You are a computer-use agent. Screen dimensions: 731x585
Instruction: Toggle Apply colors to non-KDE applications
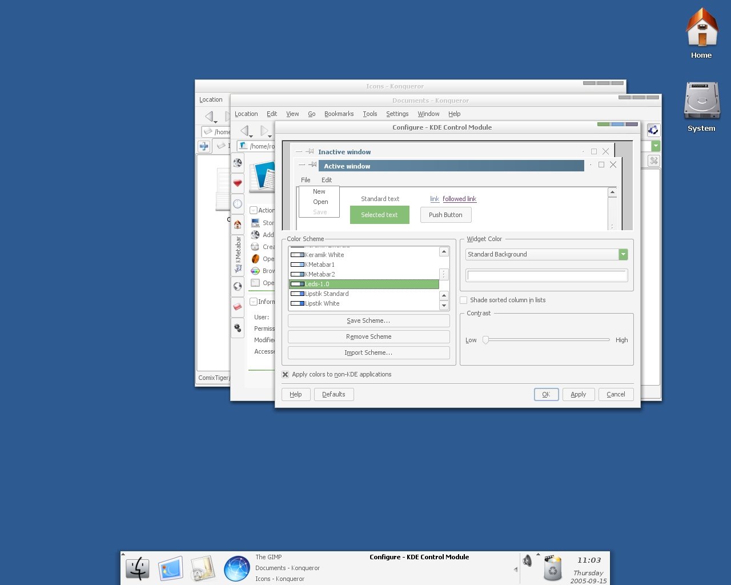[x=286, y=375]
